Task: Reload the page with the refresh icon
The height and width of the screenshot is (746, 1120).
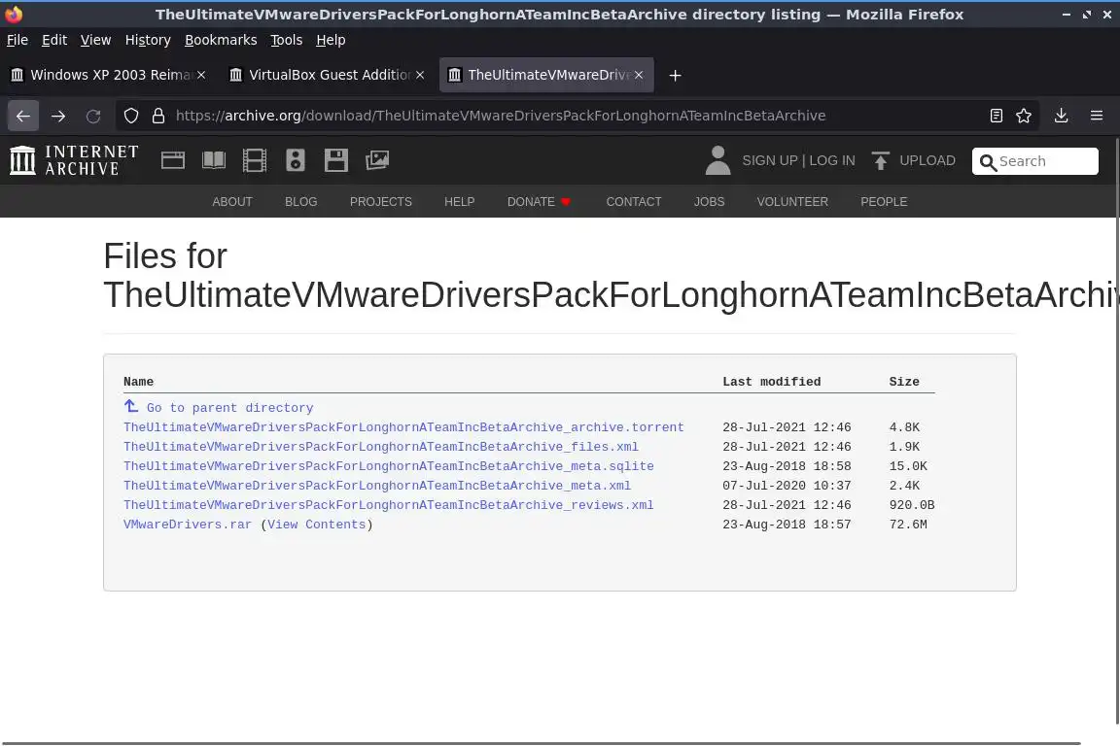Action: pyautogui.click(x=93, y=116)
